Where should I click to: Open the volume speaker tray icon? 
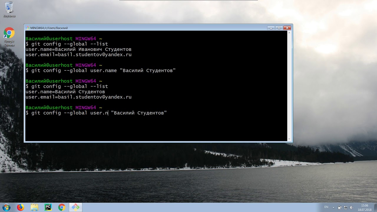(x=351, y=207)
